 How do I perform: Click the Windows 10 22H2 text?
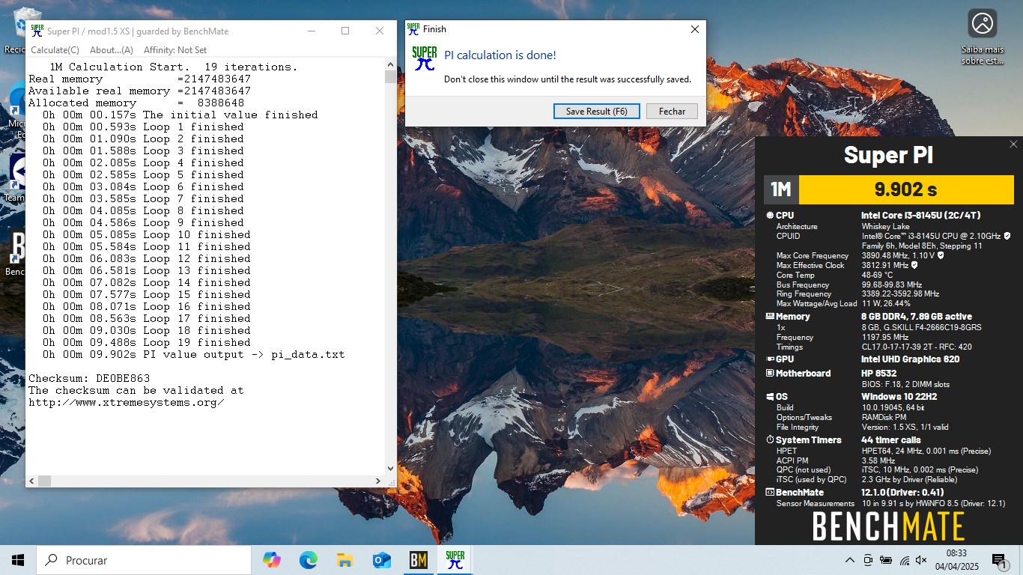click(x=899, y=397)
